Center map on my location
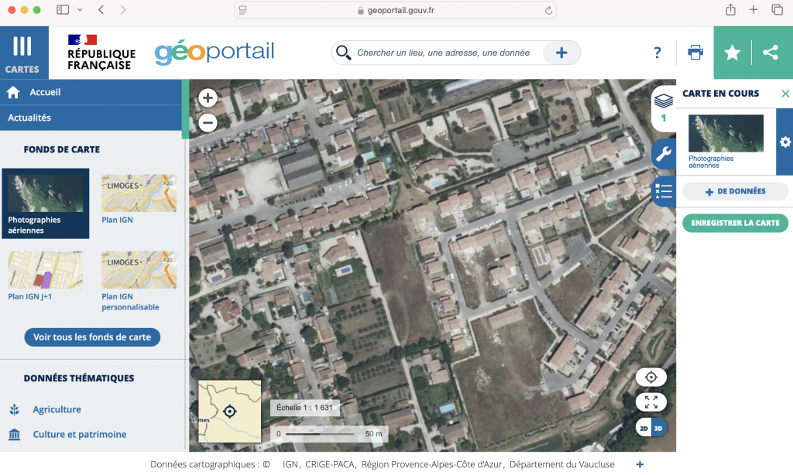The image size is (793, 475). click(651, 377)
